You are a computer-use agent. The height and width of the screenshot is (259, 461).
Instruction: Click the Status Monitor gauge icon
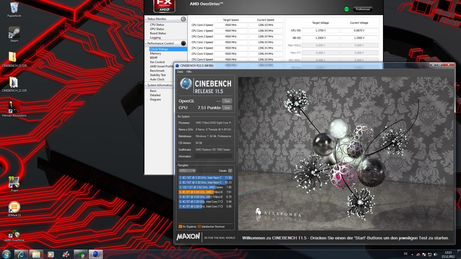pos(183,19)
